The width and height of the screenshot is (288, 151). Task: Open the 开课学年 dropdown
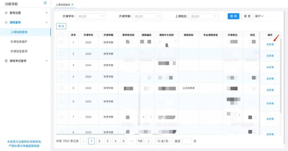pos(91,16)
